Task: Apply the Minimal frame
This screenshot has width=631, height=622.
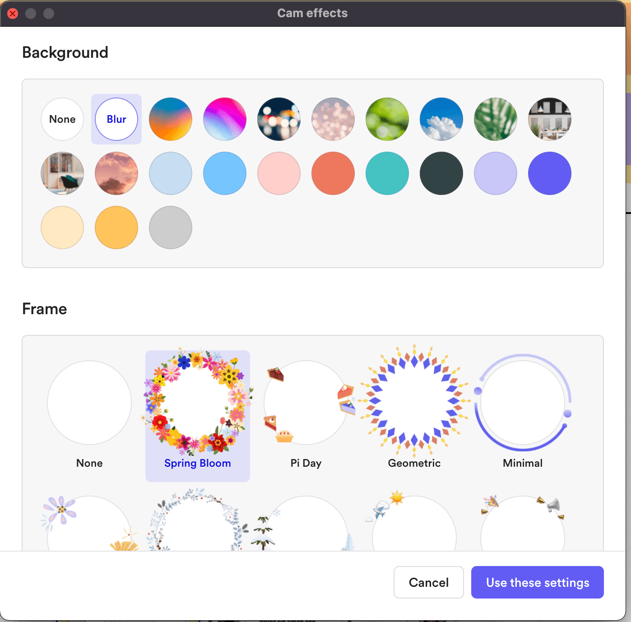Action: click(522, 403)
